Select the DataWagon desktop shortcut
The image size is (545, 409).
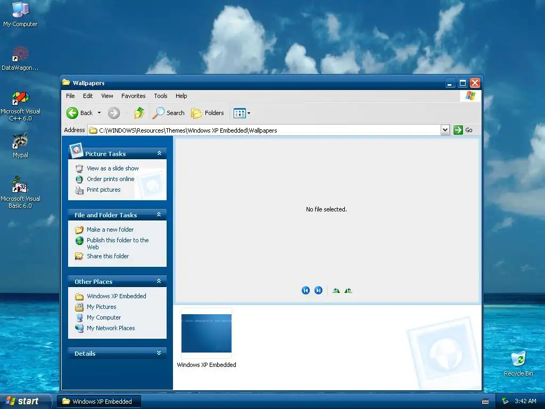[20, 59]
